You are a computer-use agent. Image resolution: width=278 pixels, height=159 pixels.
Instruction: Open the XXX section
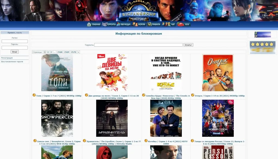tap(184, 24)
